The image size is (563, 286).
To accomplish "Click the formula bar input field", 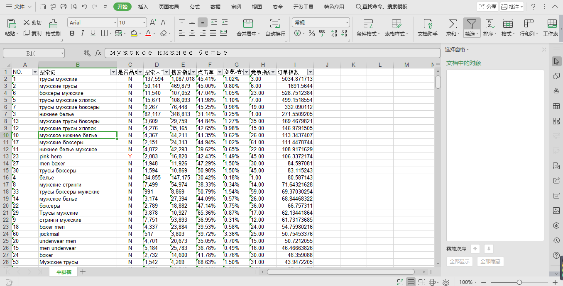I will click(x=272, y=53).
